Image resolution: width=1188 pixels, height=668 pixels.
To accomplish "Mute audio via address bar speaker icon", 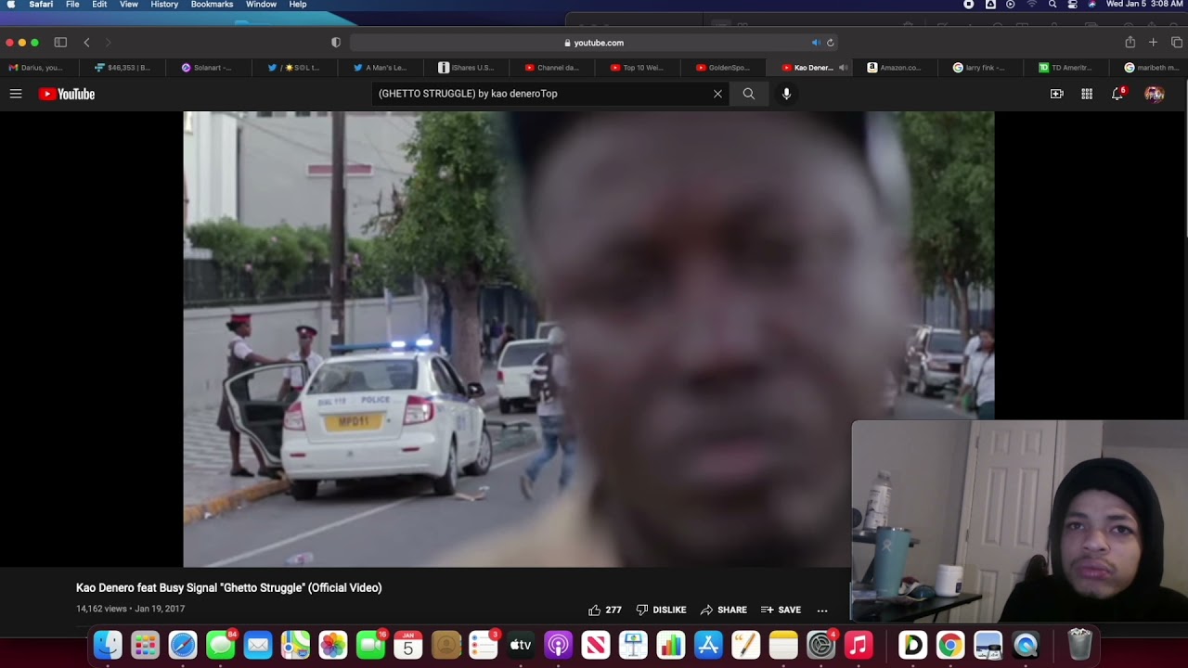I will 816,43.
